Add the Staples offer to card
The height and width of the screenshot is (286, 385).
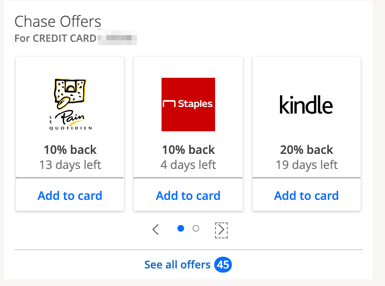pyautogui.click(x=188, y=195)
